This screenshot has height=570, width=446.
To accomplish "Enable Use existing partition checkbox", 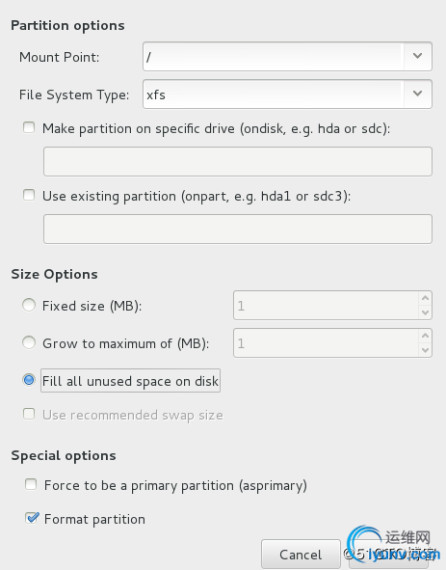I will coord(29,195).
